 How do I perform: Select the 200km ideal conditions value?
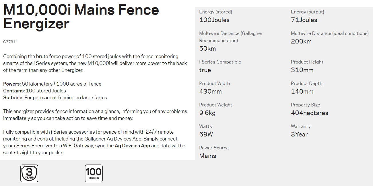point(301,41)
